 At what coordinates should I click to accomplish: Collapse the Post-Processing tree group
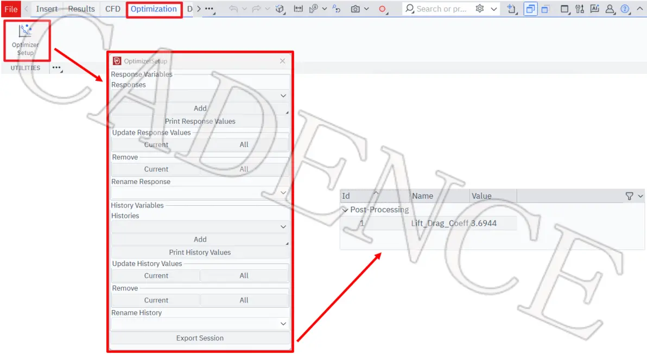(x=345, y=210)
